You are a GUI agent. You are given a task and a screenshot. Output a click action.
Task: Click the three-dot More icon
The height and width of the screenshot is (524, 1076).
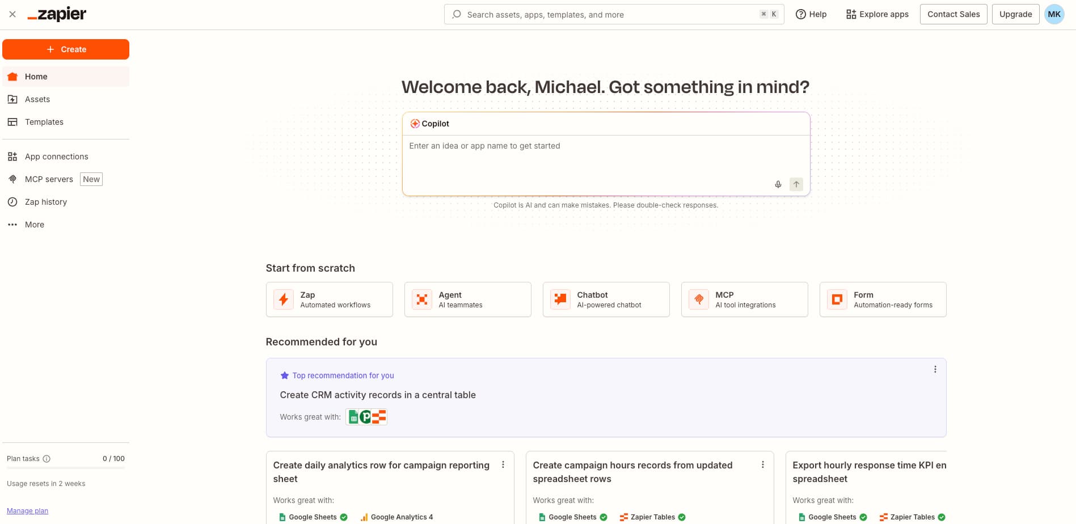[x=12, y=225]
